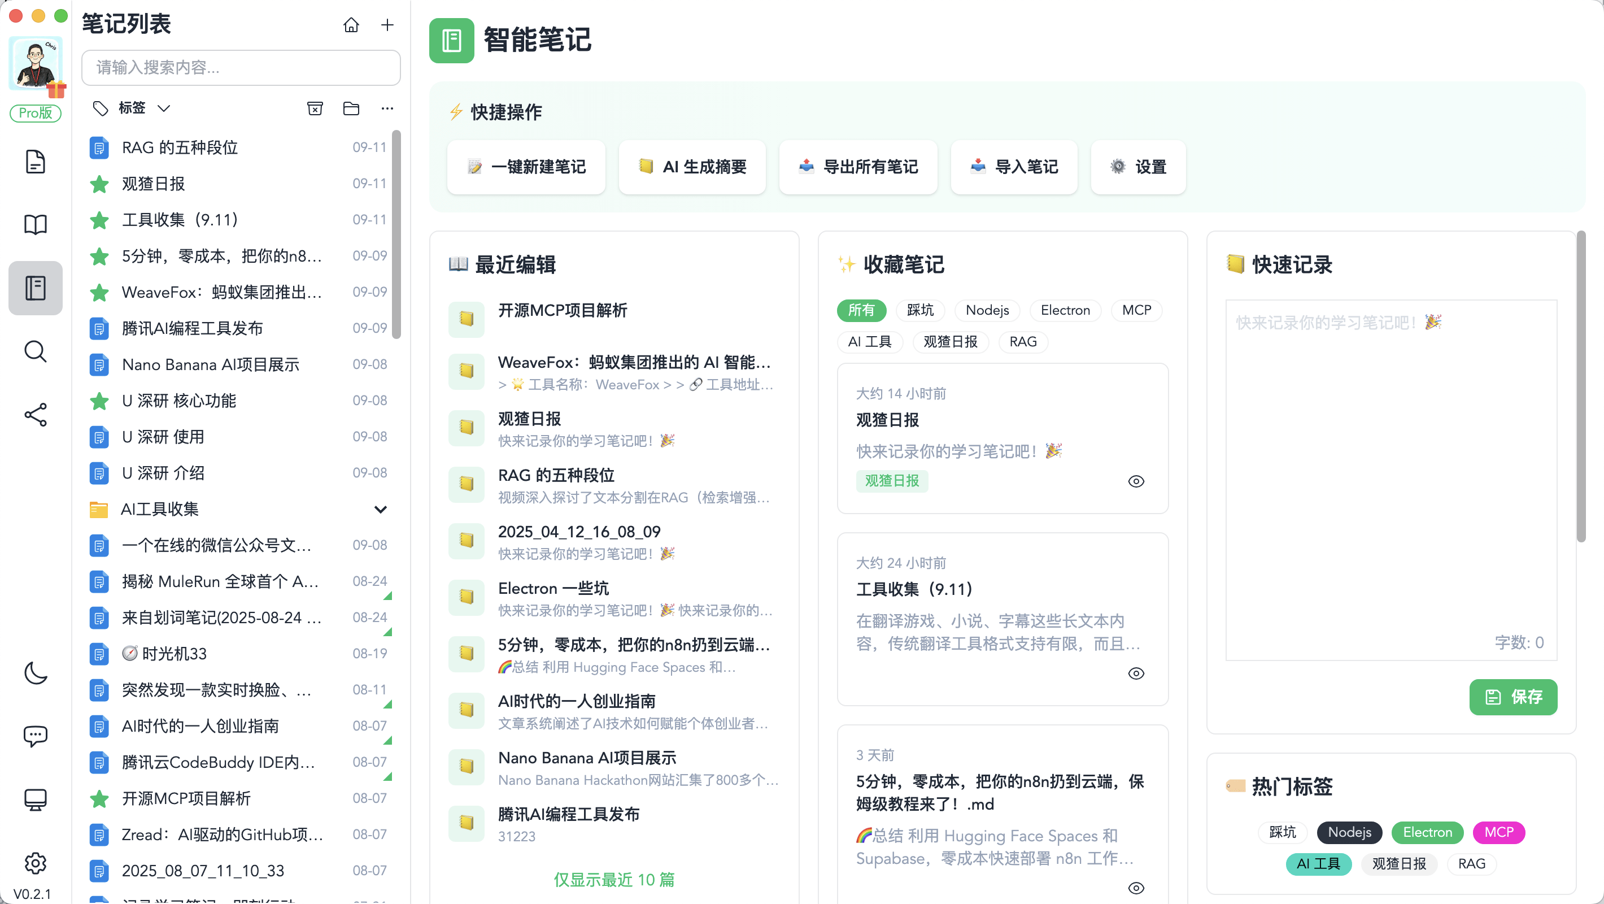Open RAG 的五种段位 in 最近编辑
The image size is (1604, 904).
[x=613, y=485]
